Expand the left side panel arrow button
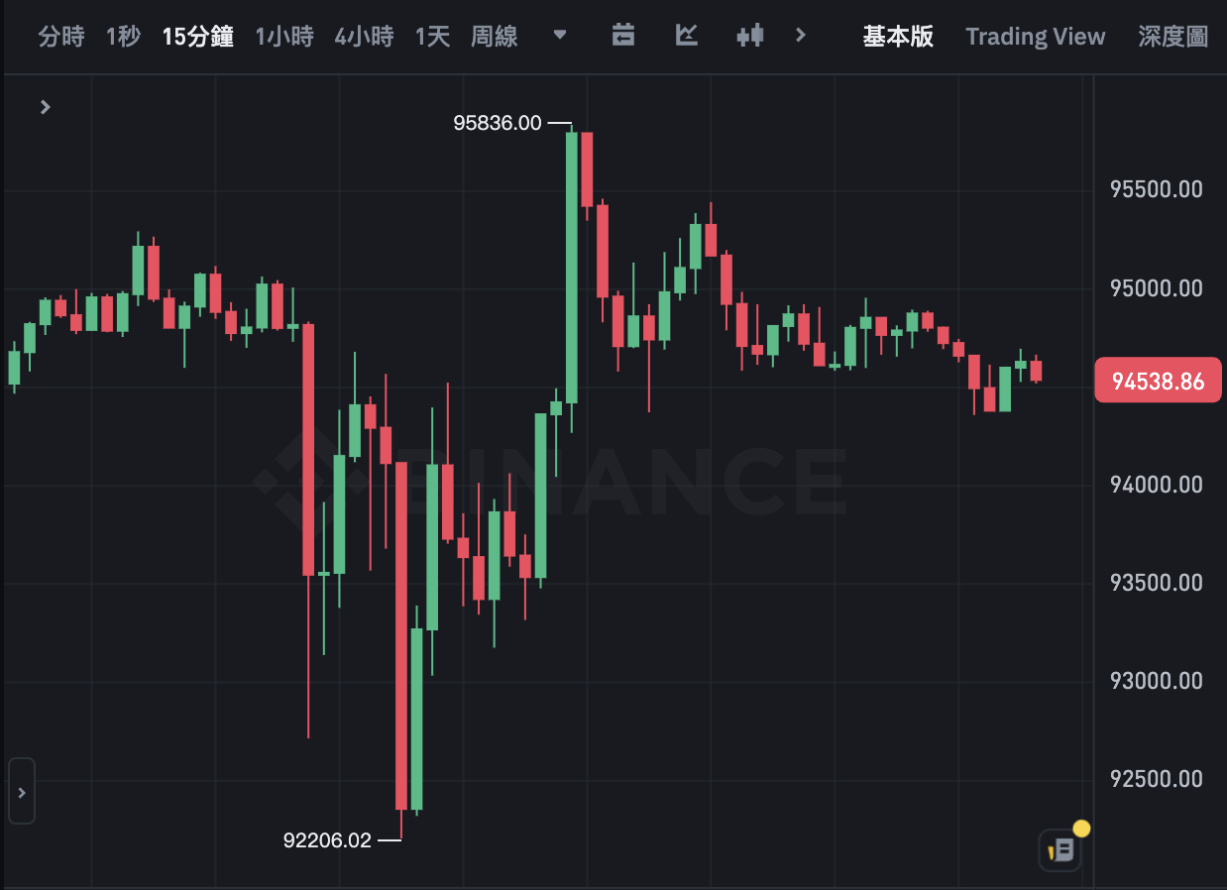This screenshot has width=1227, height=890. click(22, 792)
